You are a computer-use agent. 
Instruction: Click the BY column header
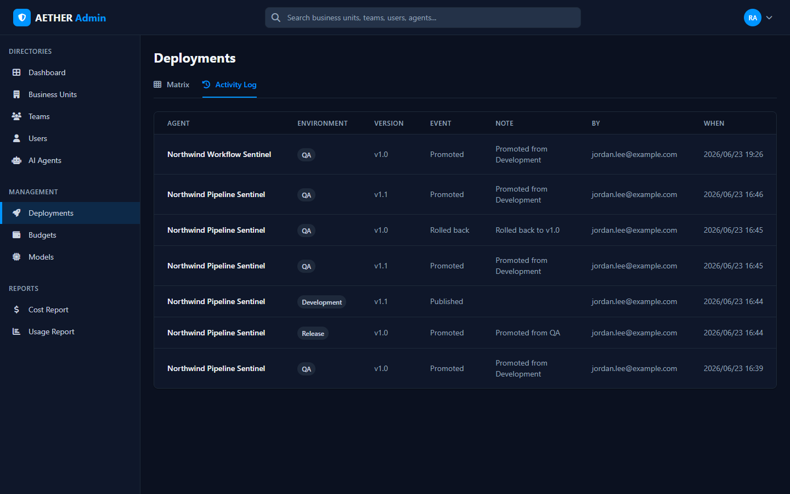pyautogui.click(x=596, y=123)
